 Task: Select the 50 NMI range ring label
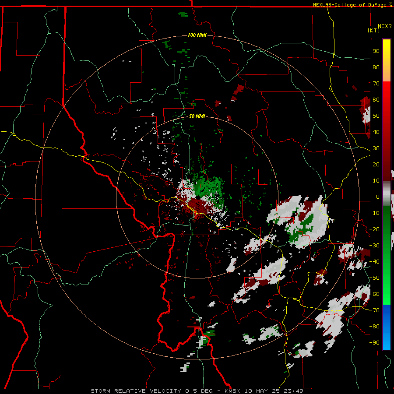coord(197,116)
